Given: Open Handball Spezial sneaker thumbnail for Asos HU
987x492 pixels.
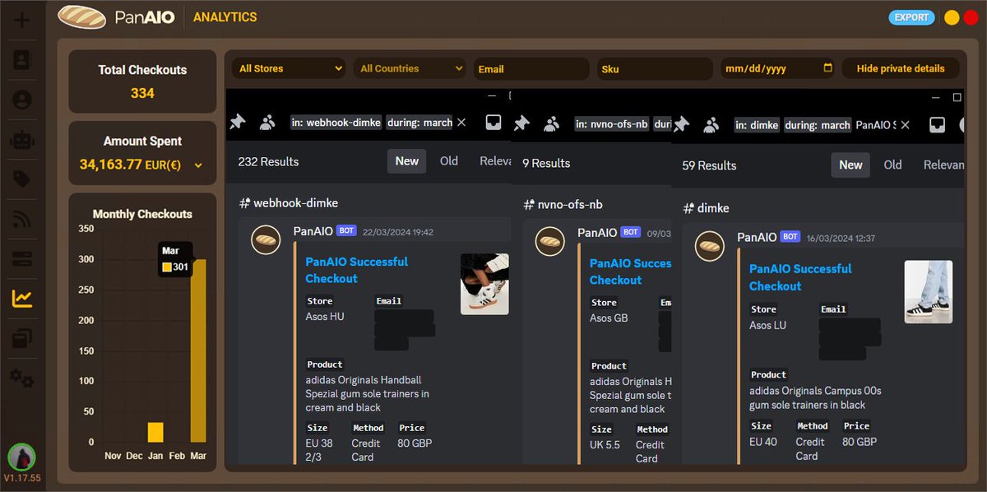Looking at the screenshot, I should point(484,284).
